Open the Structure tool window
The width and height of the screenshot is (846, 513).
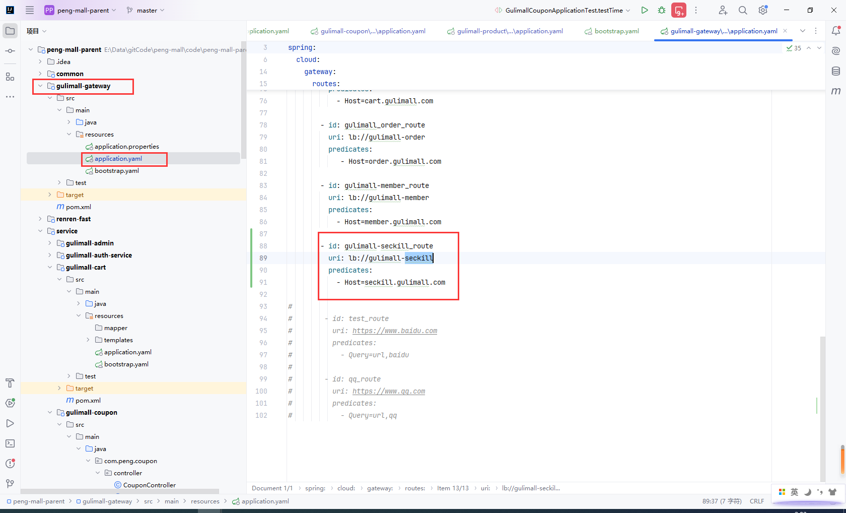[x=10, y=77]
